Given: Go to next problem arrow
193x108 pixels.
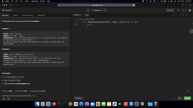Looking at the screenshot, I should click(105, 10).
